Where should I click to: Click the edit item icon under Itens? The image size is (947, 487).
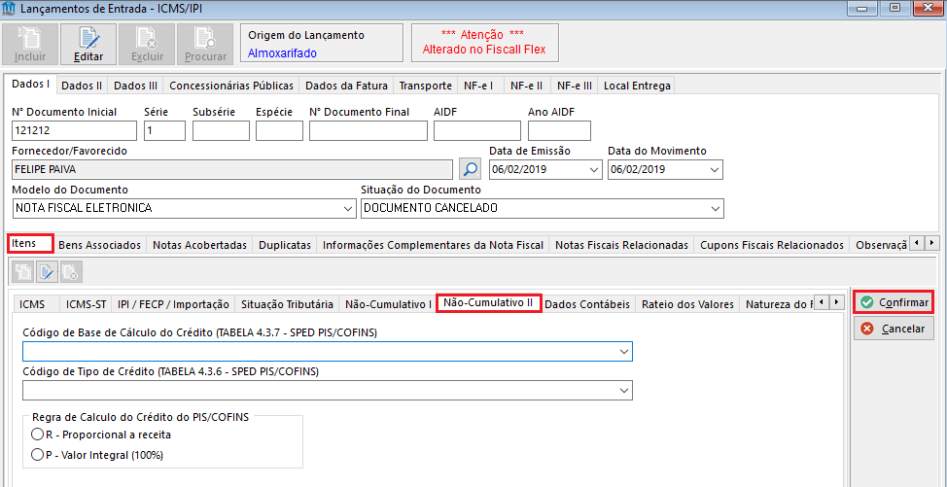47,272
